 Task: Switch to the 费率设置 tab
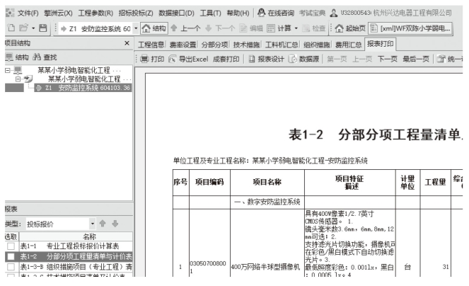[183, 45]
